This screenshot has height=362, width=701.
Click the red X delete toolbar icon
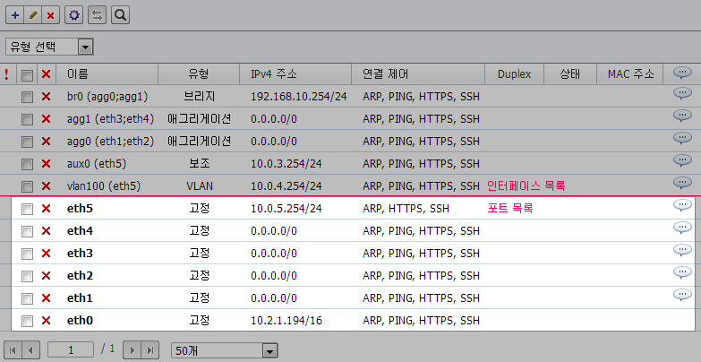click(50, 15)
